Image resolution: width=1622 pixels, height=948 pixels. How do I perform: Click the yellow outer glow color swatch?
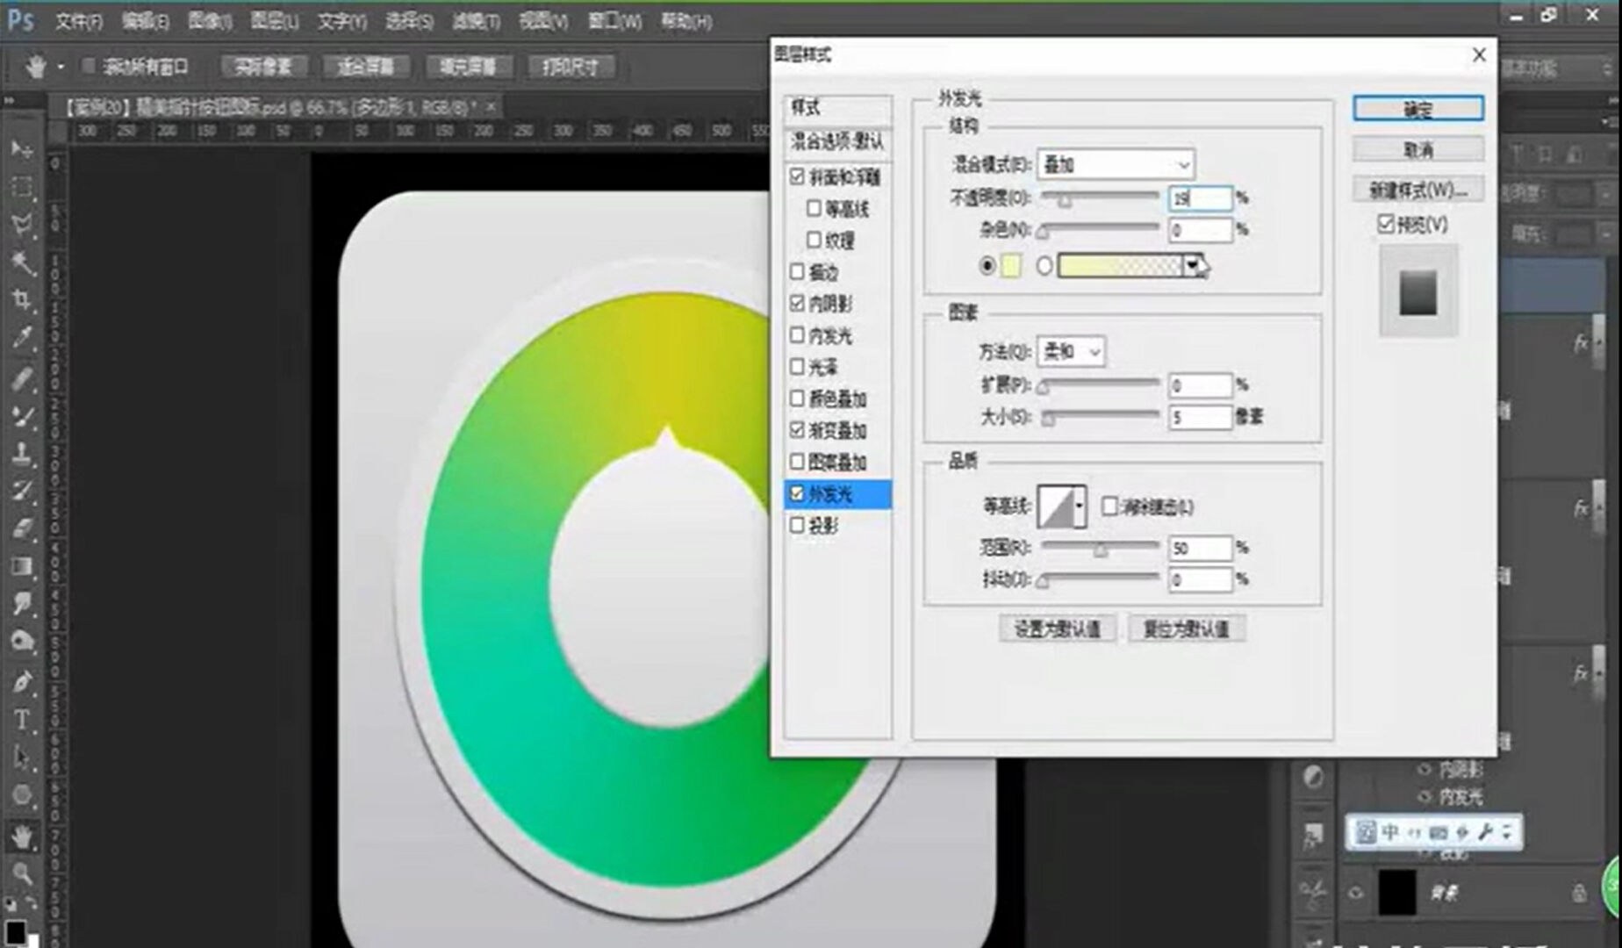pyautogui.click(x=1011, y=266)
